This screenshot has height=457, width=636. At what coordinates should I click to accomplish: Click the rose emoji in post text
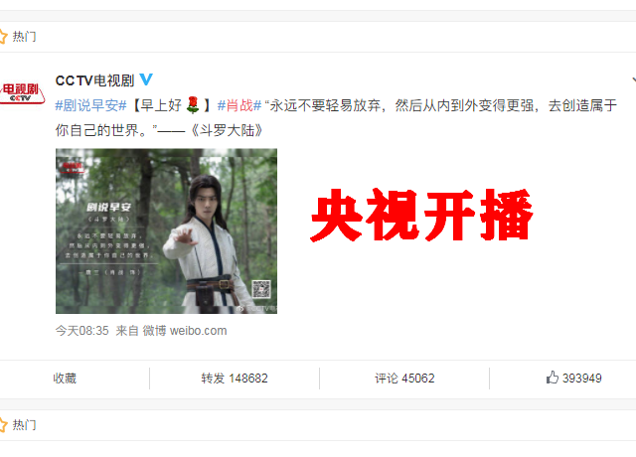pos(193,105)
